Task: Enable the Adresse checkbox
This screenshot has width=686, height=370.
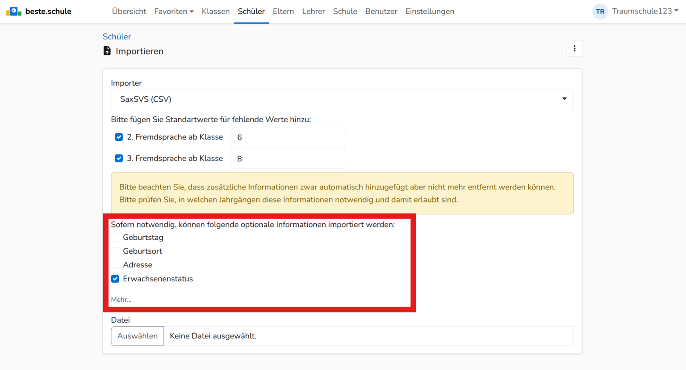Action: click(x=115, y=265)
